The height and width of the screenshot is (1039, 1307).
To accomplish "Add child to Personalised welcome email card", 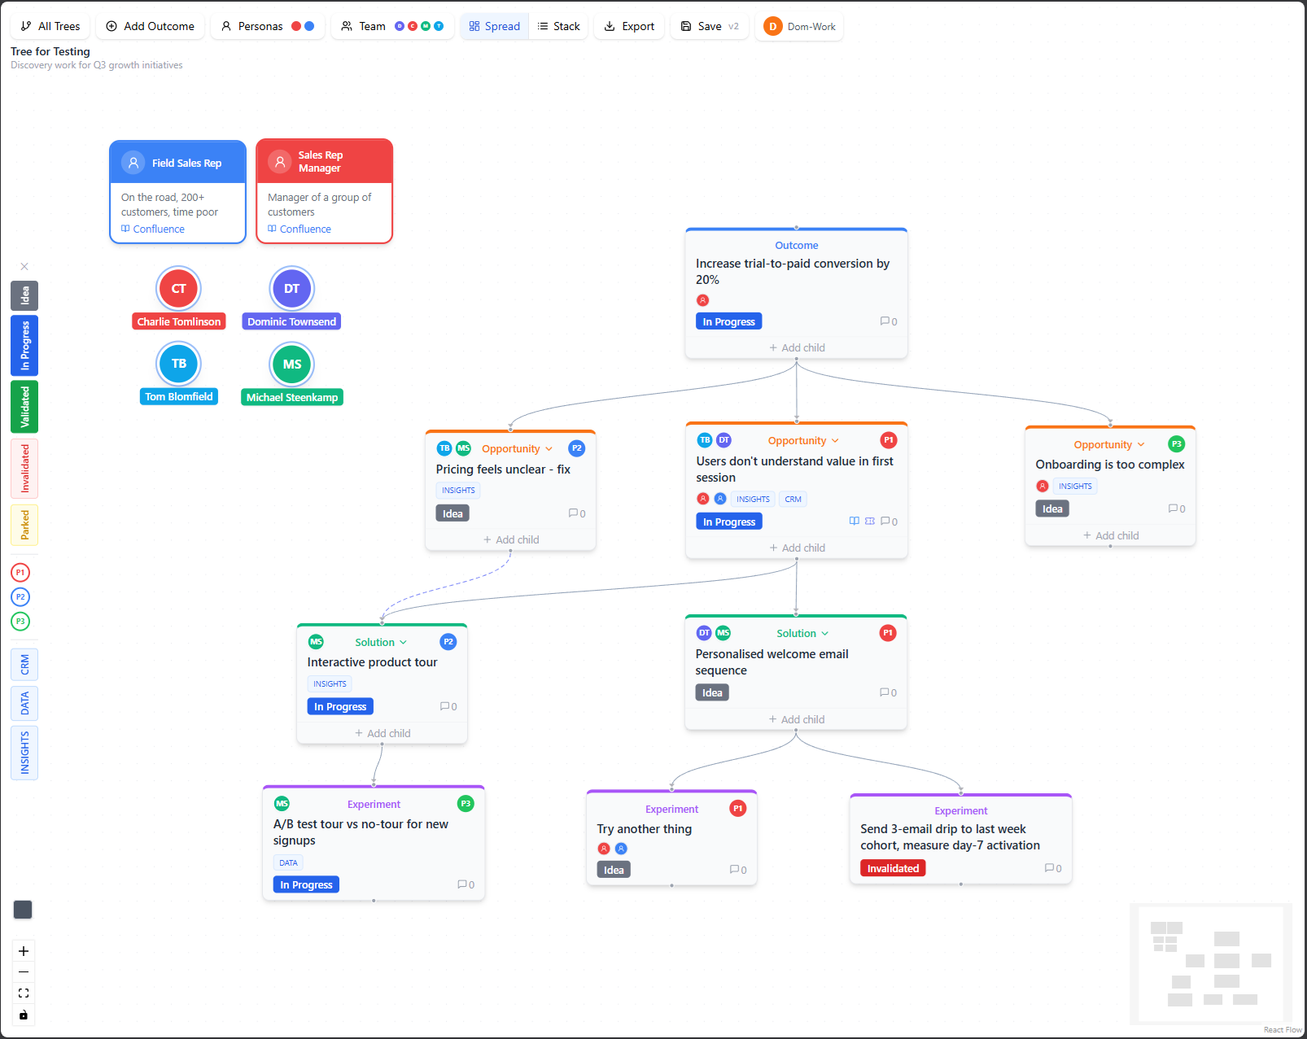I will [x=796, y=719].
